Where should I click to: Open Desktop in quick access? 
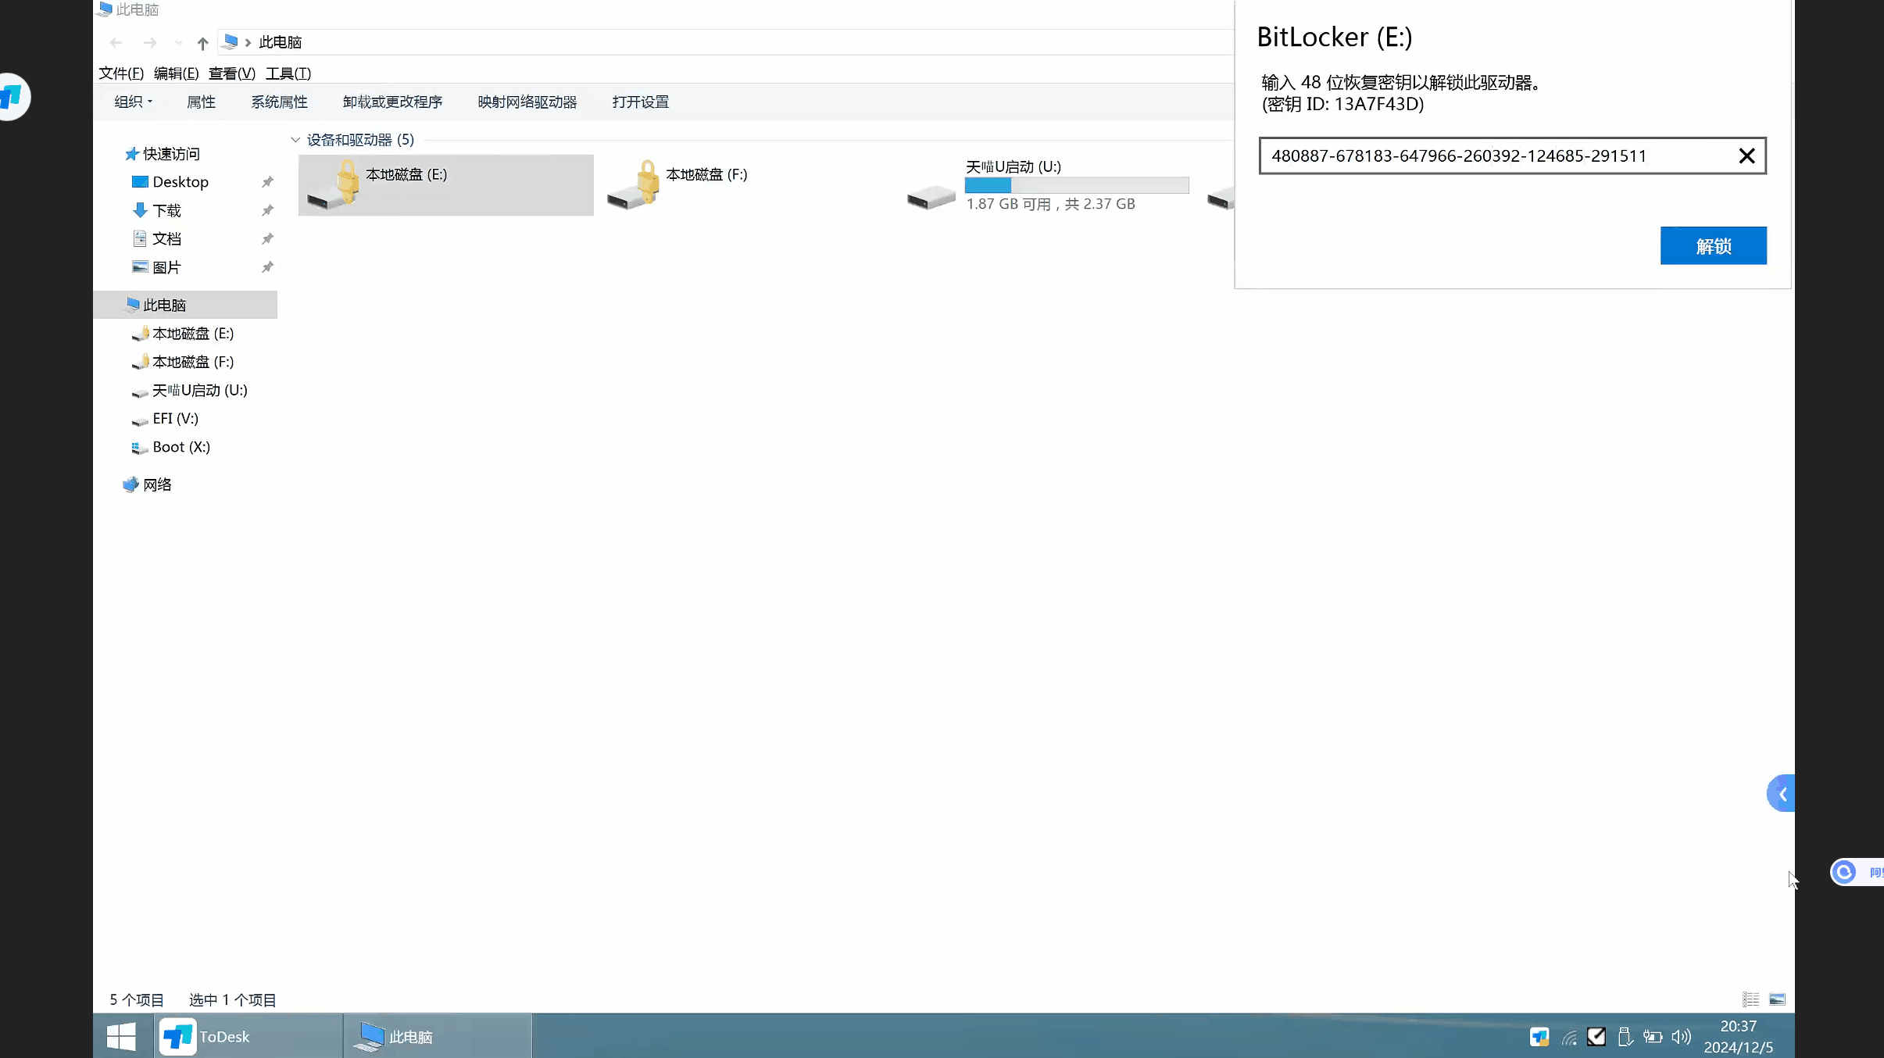point(181,182)
